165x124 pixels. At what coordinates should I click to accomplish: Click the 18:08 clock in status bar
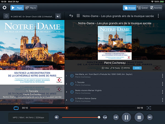click(x=4, y=2)
